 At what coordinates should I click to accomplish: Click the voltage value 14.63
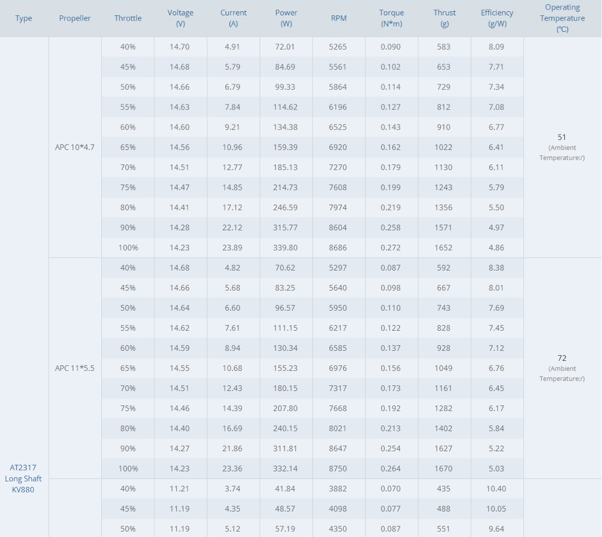tap(180, 107)
